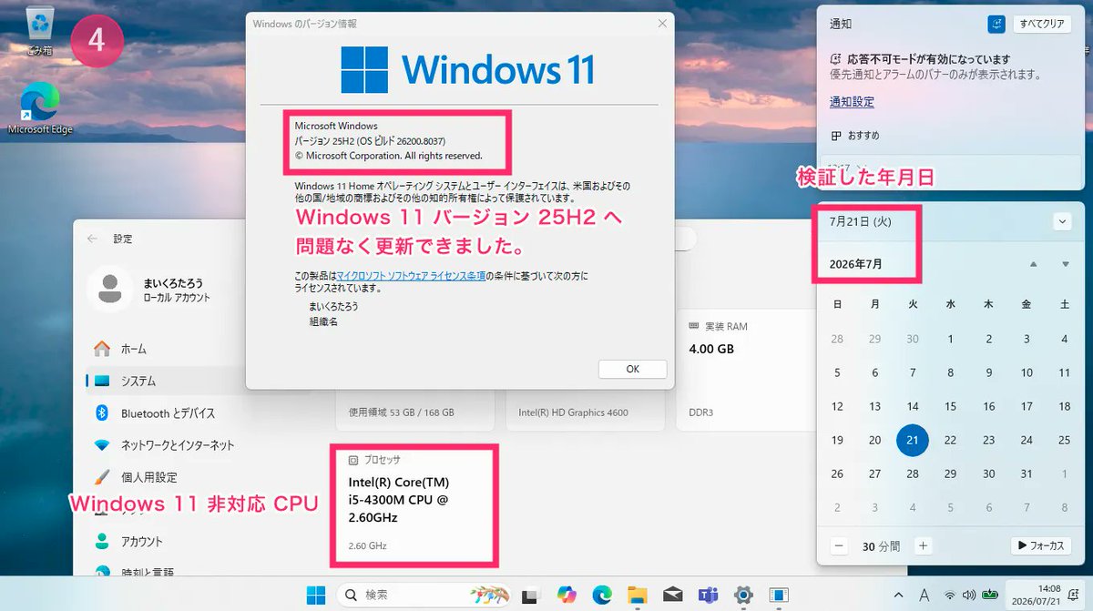Select July 26 in the calendar
This screenshot has width=1093, height=611.
point(837,474)
